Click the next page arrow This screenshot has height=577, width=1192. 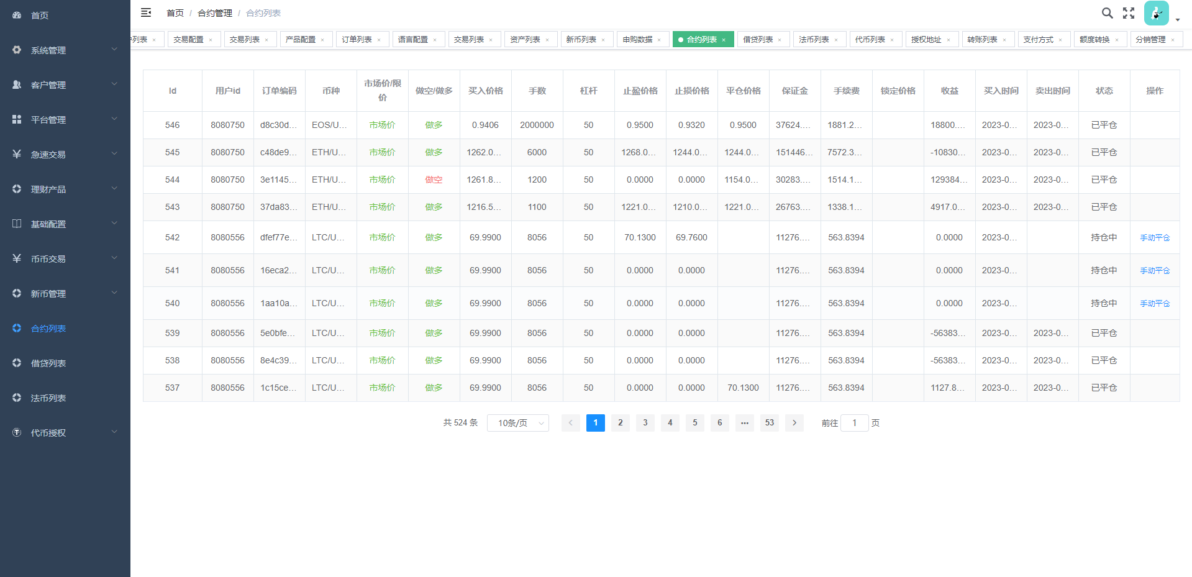point(794,423)
